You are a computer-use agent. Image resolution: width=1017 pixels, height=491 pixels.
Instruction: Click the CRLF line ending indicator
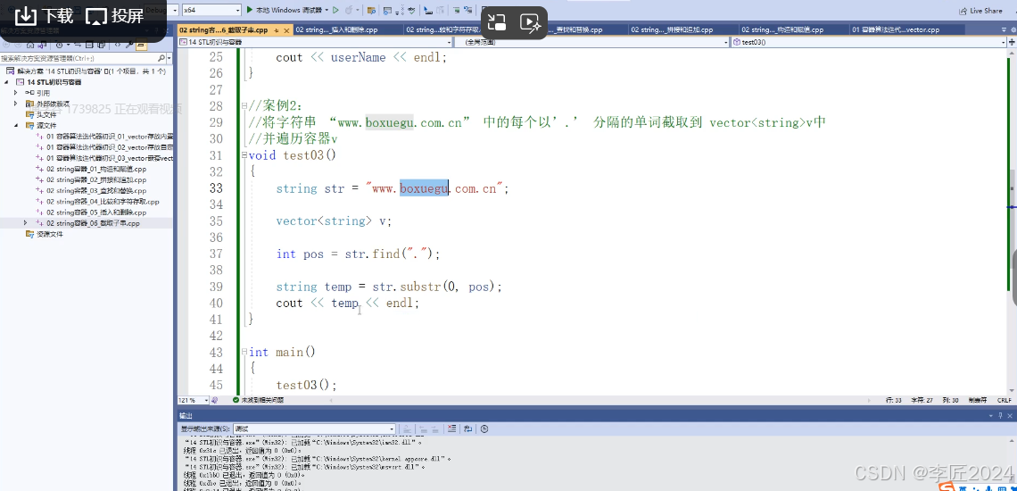point(1004,401)
